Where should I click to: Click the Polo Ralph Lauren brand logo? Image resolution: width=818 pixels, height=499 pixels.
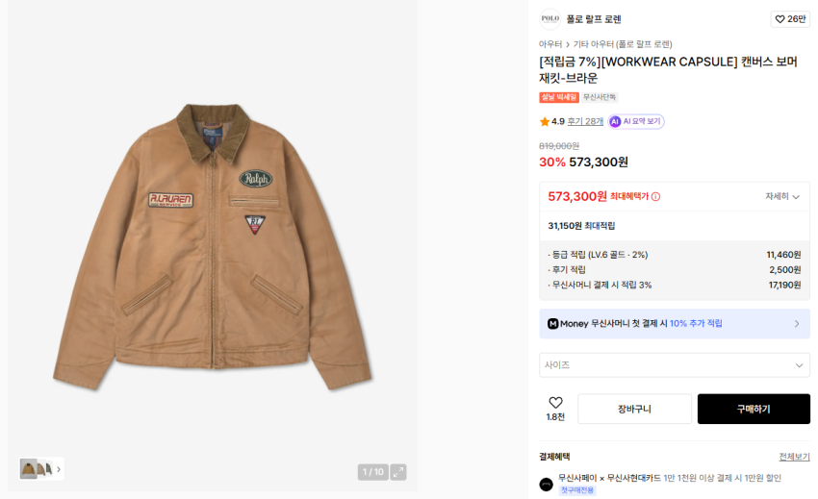click(x=550, y=19)
